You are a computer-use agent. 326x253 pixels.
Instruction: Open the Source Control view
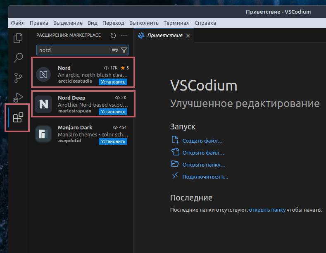point(18,78)
